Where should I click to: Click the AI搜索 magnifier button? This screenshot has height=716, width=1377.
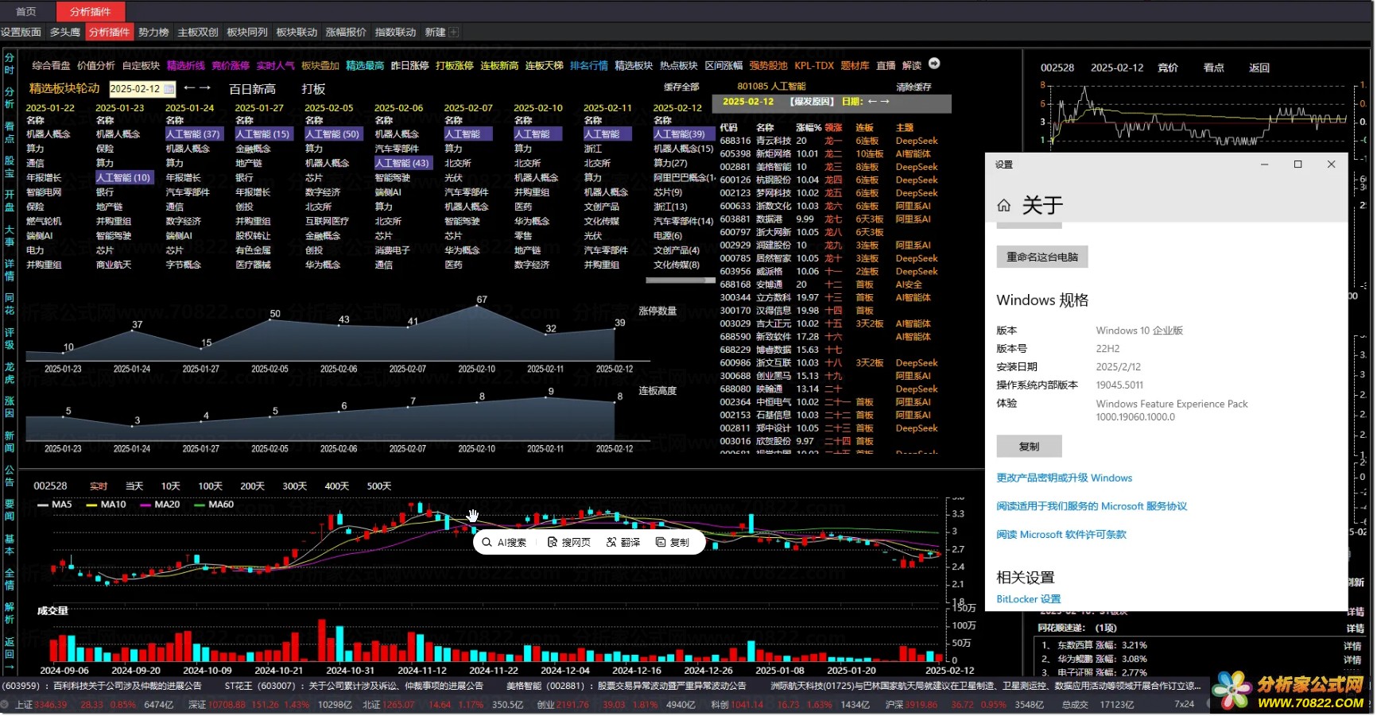[x=505, y=543]
